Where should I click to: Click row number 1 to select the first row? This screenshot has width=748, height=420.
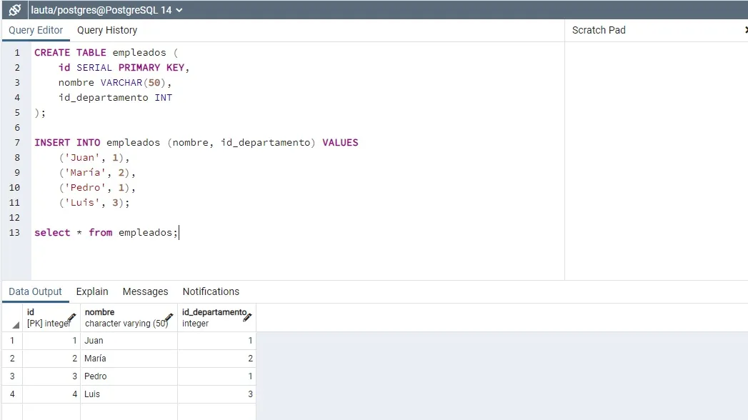point(11,341)
